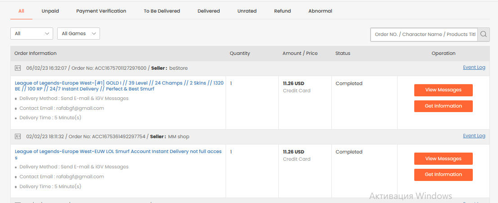Open the All status filter dropdown
498x203 pixels.
(x=32, y=33)
